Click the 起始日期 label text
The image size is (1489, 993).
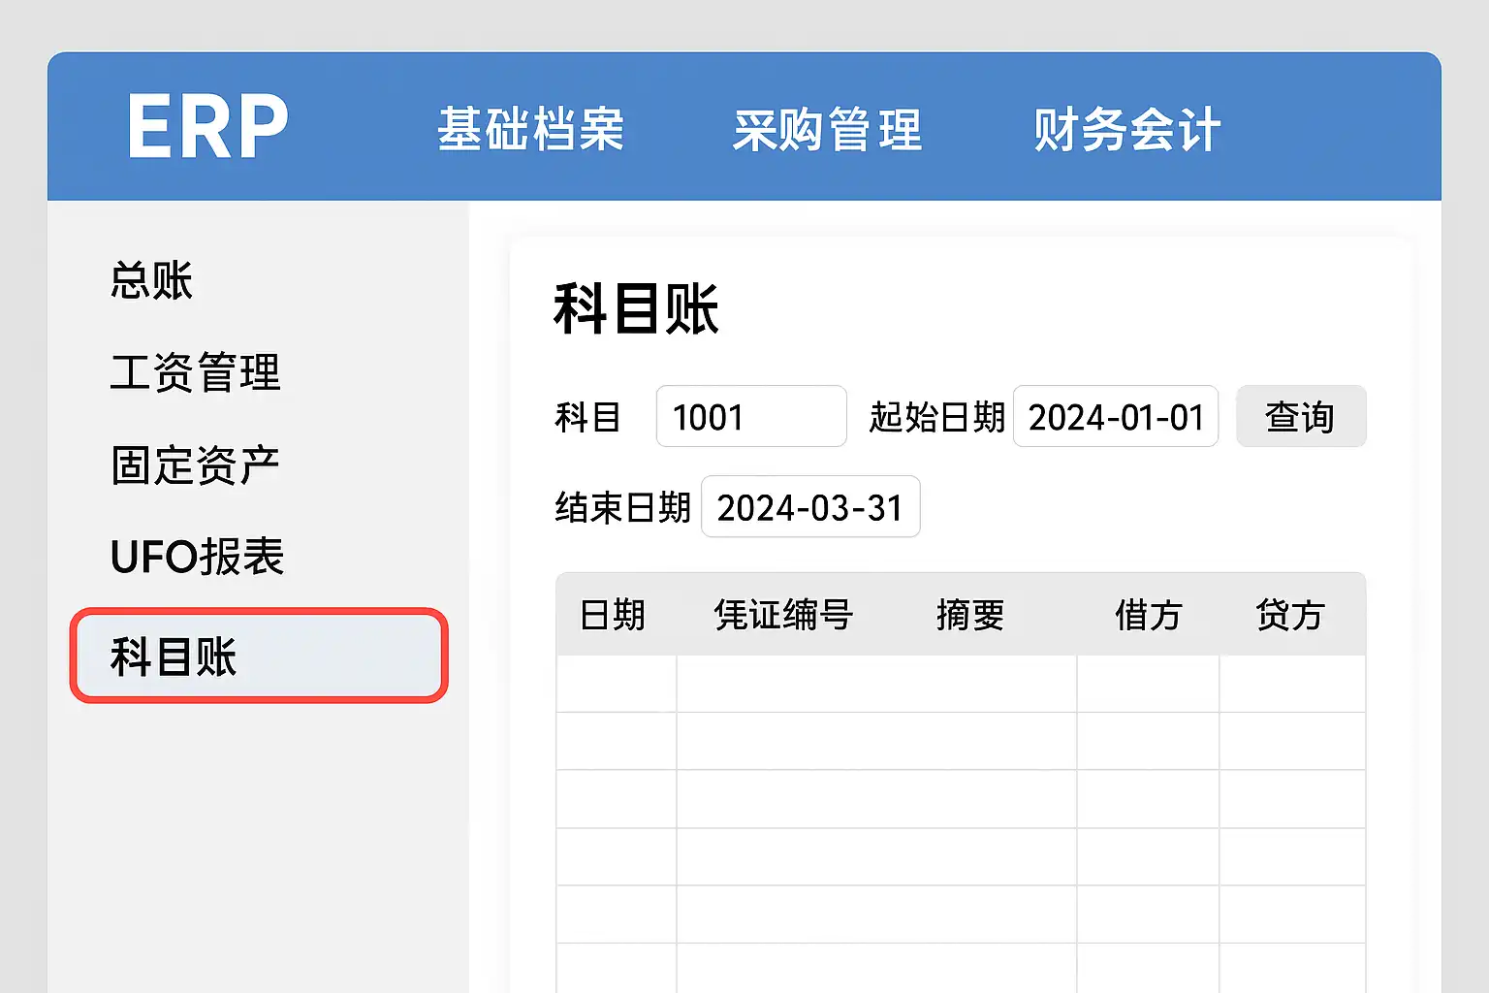click(x=936, y=417)
